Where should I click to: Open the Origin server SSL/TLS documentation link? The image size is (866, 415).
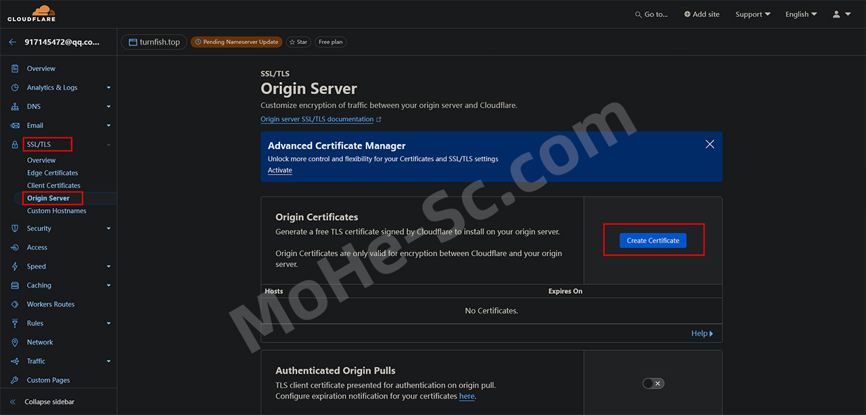coord(317,119)
